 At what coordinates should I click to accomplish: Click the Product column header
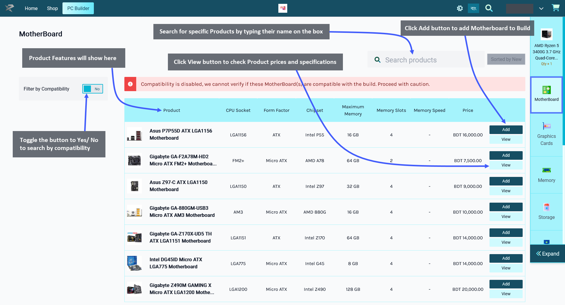(172, 110)
